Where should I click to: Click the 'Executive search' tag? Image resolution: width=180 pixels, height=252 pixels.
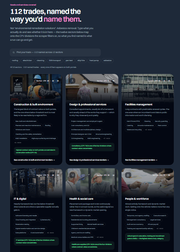click(160, 215)
